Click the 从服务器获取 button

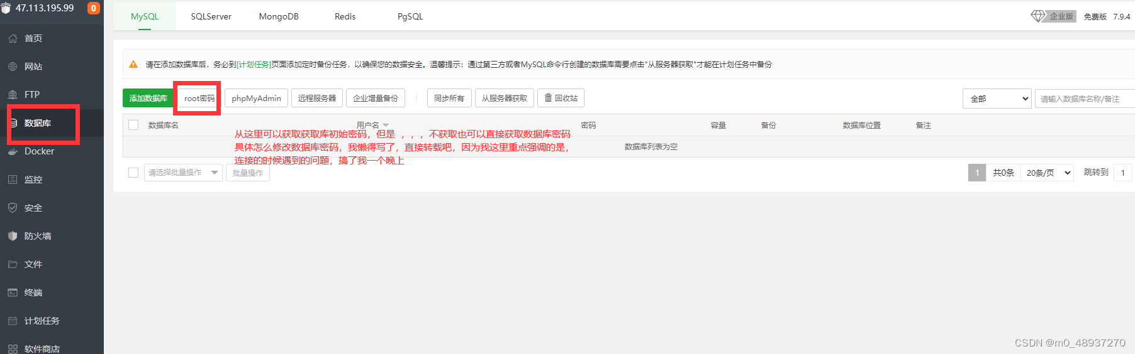click(x=505, y=98)
